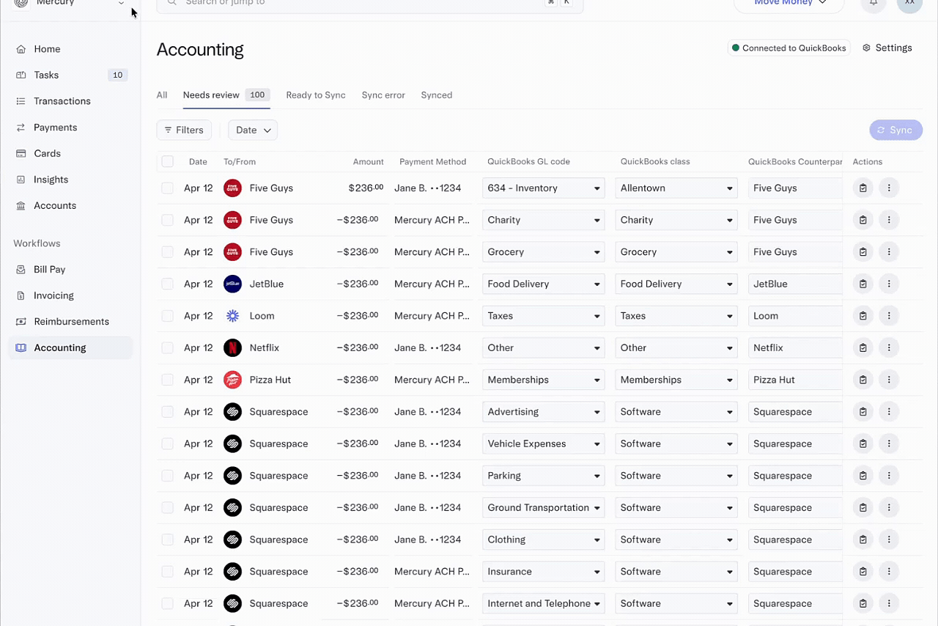The width and height of the screenshot is (938, 626).
Task: Toggle the select-all header checkbox
Action: click(168, 162)
